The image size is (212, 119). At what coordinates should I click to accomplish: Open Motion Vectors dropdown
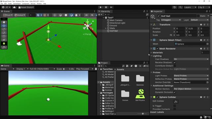pyautogui.click(x=191, y=89)
